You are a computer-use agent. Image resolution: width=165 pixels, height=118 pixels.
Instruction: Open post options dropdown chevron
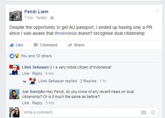click(157, 11)
